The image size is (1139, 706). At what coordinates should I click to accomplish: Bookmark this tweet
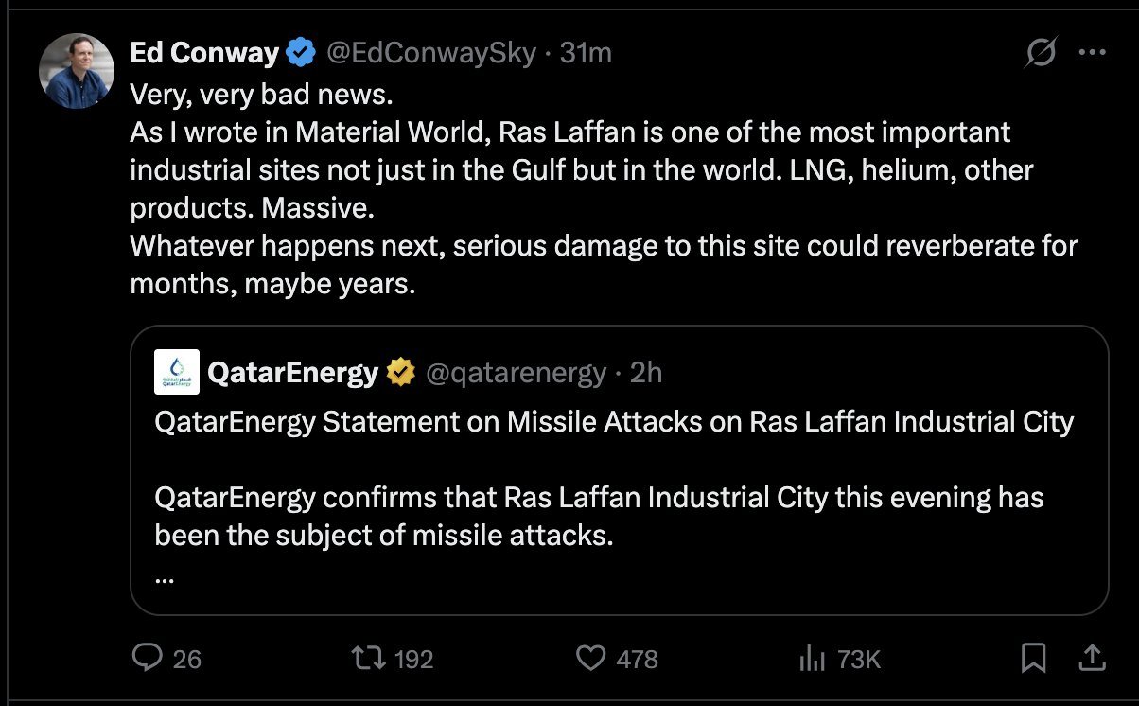(1034, 658)
